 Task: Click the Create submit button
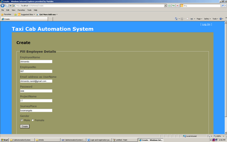click(x=25, y=126)
